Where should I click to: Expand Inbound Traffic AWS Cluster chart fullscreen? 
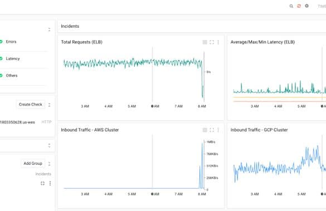212,130
